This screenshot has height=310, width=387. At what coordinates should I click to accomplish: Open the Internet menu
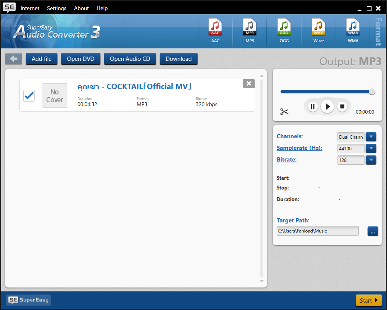(x=30, y=8)
